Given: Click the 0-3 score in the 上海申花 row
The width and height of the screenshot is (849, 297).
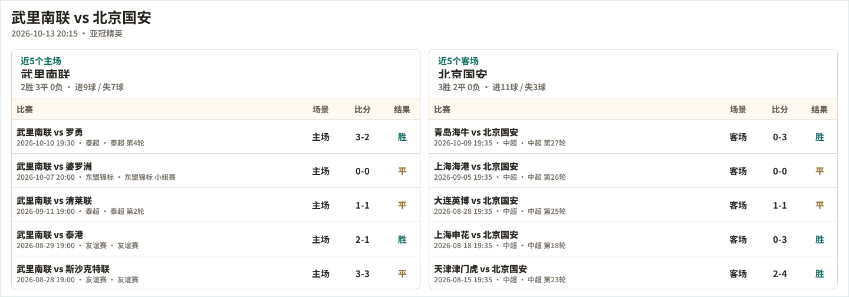Looking at the screenshot, I should [x=780, y=239].
